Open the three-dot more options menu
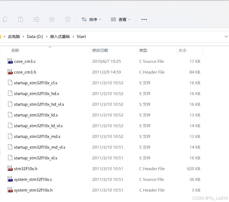The image size is (229, 202). tap(144, 19)
